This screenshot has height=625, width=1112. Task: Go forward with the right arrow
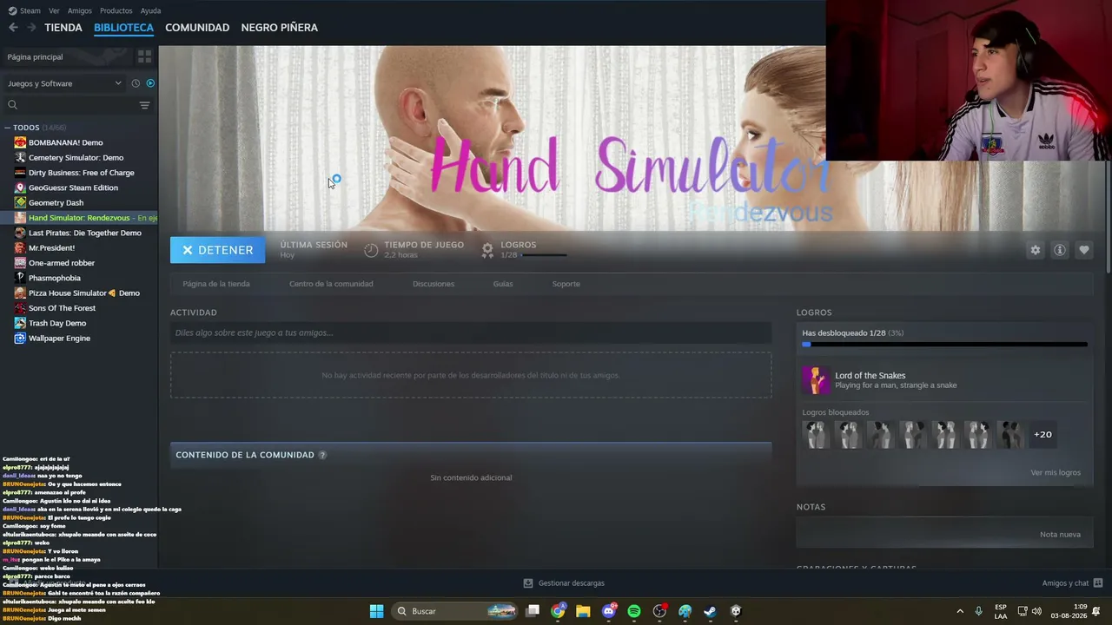pyautogui.click(x=31, y=28)
